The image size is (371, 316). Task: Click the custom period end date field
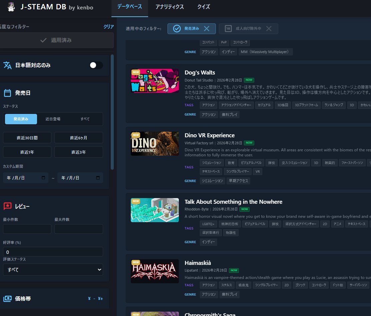tap(80, 178)
